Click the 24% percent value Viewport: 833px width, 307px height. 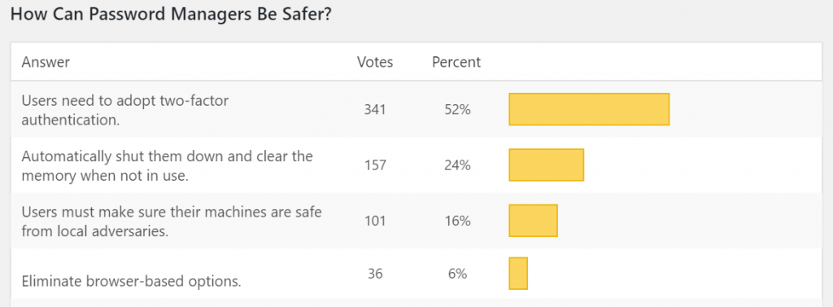457,165
